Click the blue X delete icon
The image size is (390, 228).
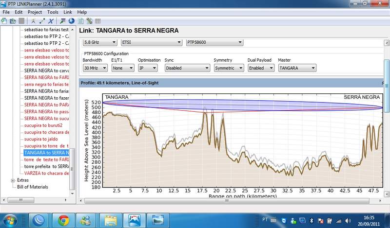point(51,21)
